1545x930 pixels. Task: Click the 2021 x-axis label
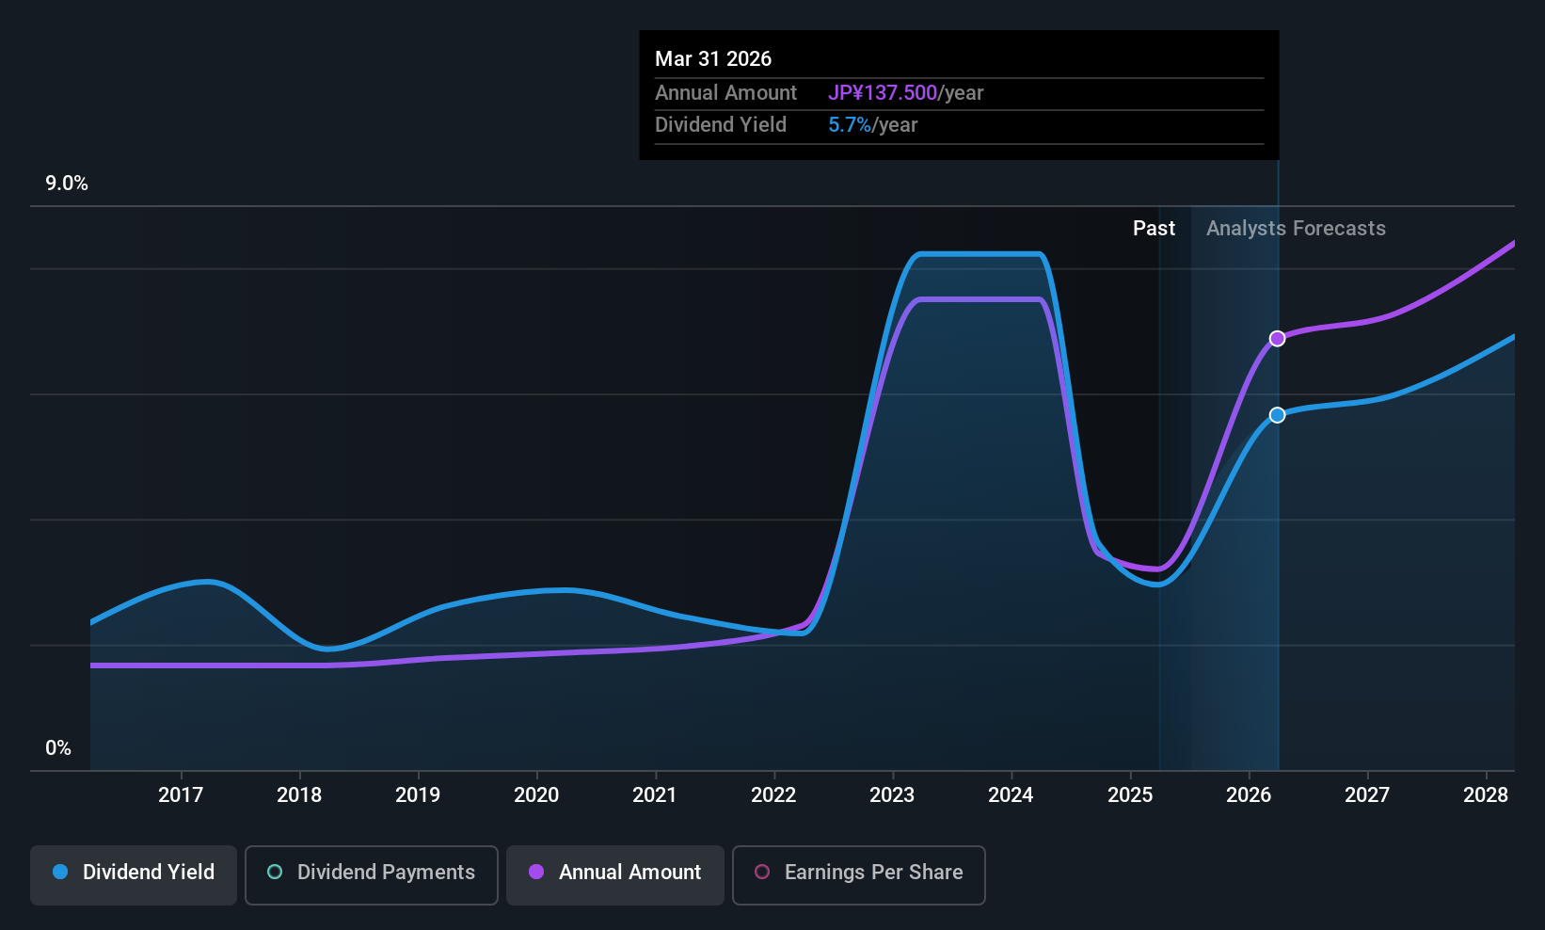point(655,795)
